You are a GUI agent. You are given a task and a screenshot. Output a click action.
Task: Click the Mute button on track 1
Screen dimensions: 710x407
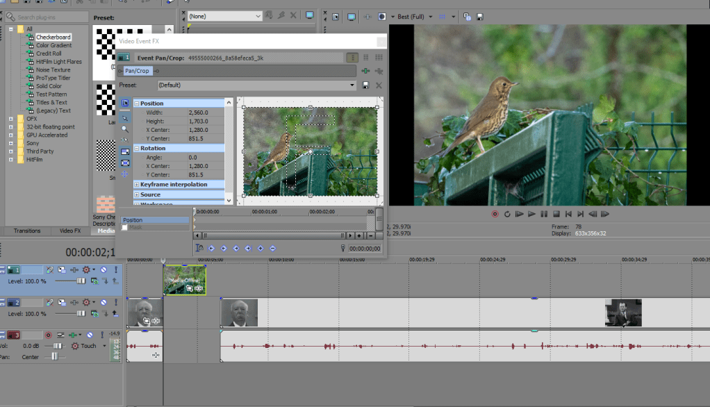(103, 269)
